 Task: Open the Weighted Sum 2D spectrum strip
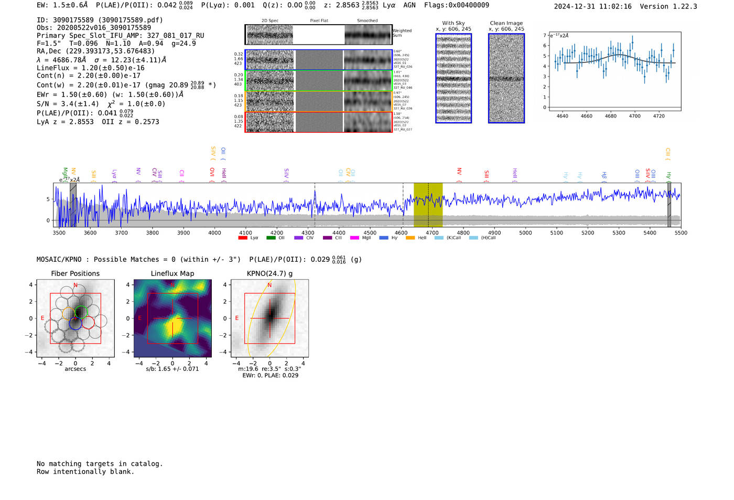(319, 35)
